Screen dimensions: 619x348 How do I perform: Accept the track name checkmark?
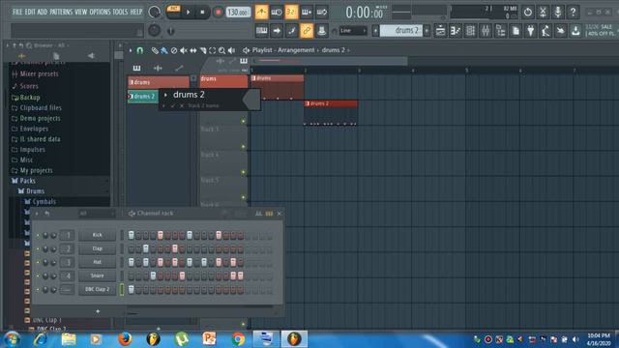point(172,105)
